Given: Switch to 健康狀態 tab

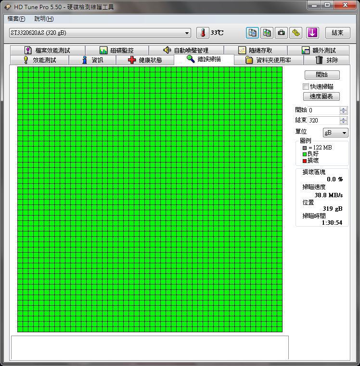Looking at the screenshot, I should click(x=145, y=60).
